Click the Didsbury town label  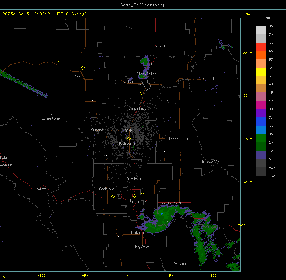click(127, 143)
